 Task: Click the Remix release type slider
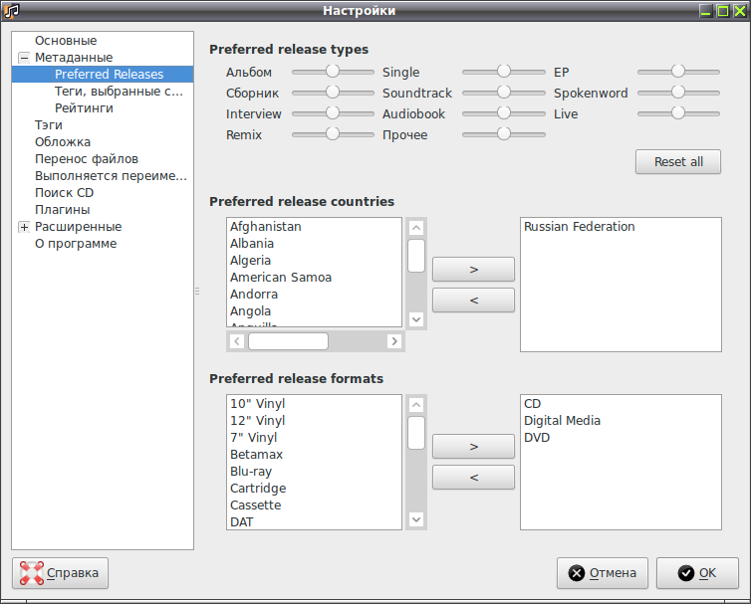point(333,134)
